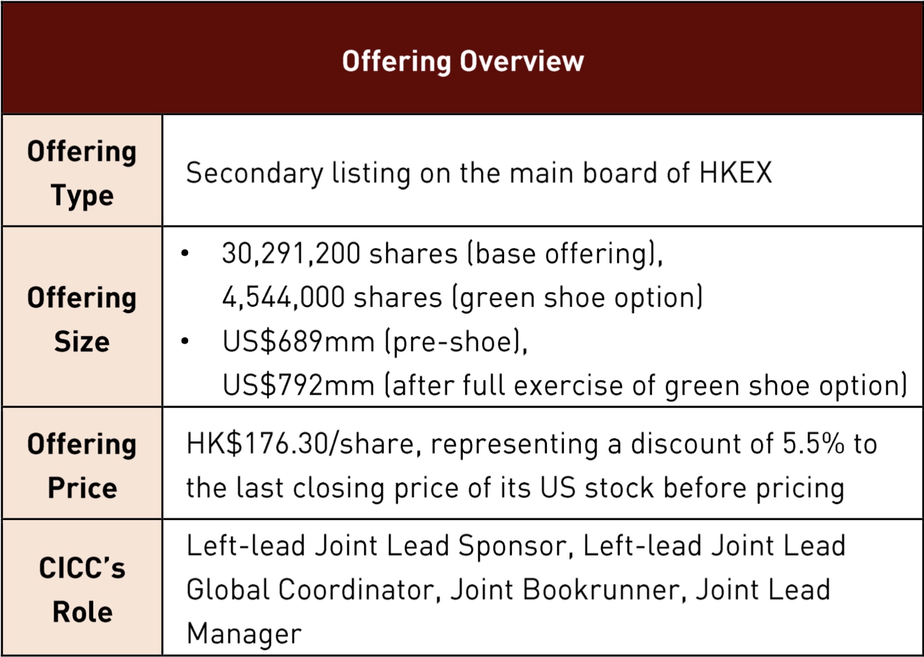924x657 pixels.
Task: Click the bullet point before US$689mm
Action: [x=185, y=341]
